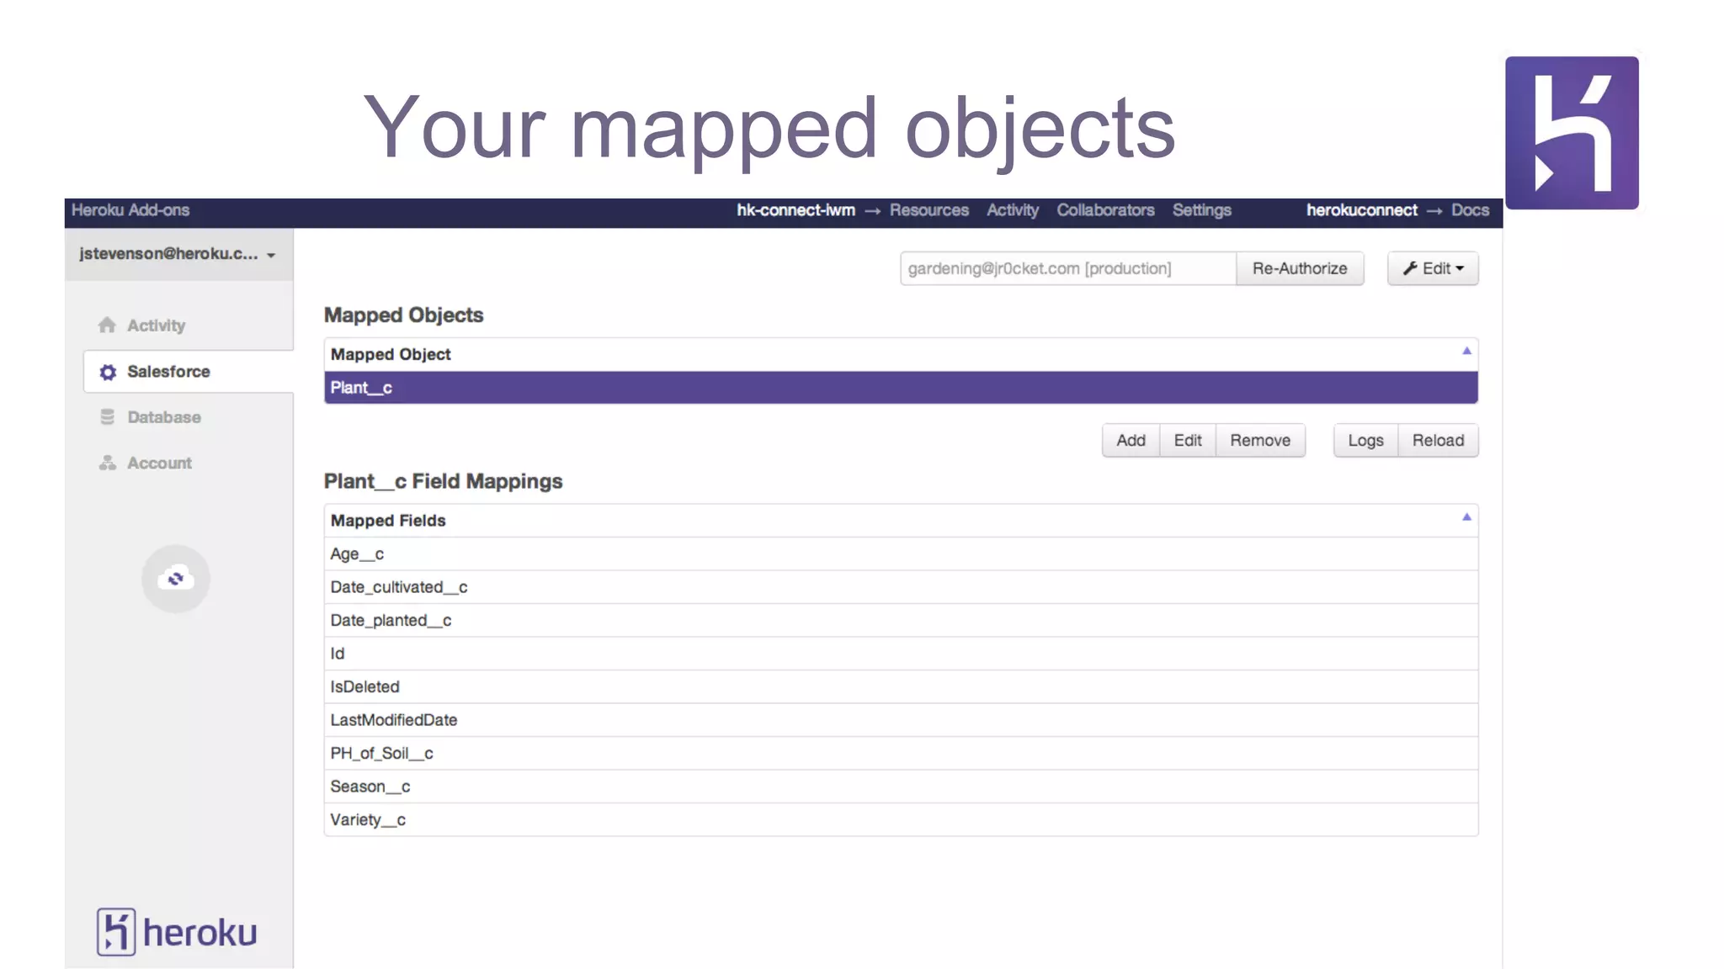Select the Id field row
This screenshot has height=969, width=1724.
point(901,654)
